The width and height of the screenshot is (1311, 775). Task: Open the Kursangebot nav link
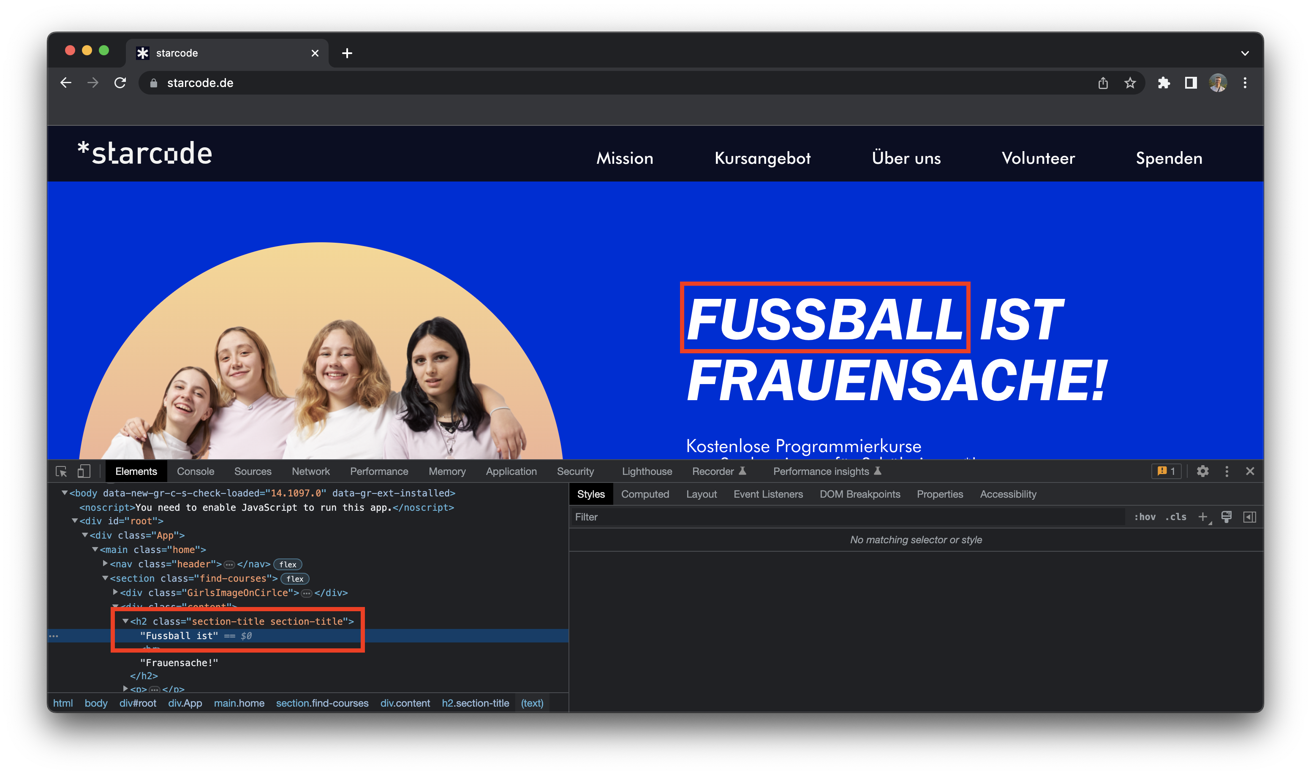[762, 158]
